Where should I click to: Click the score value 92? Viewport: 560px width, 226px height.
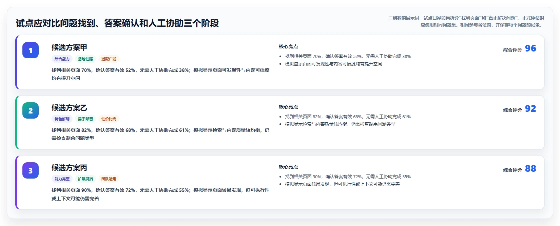(x=530, y=109)
